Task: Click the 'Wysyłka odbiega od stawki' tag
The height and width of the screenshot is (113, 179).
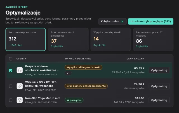Action: [x=83, y=67]
